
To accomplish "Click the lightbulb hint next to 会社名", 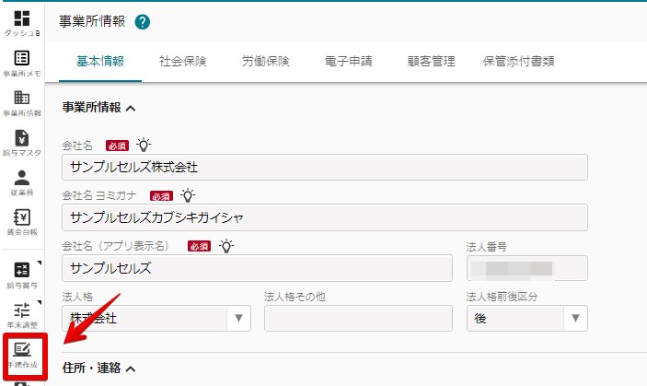I will point(144,145).
